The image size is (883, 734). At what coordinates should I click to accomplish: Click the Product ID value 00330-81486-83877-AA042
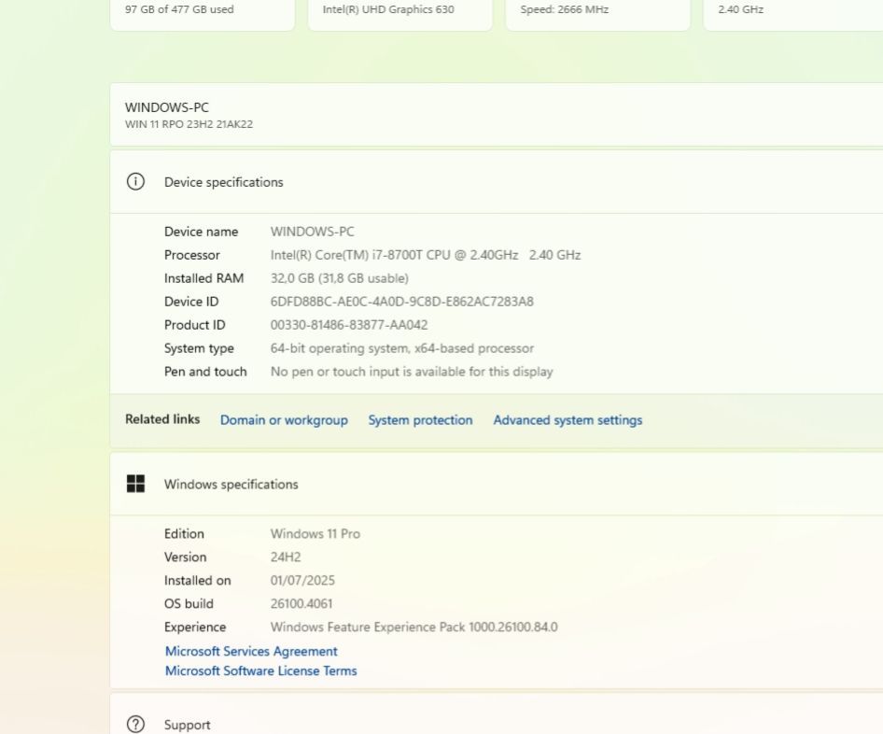tap(349, 325)
